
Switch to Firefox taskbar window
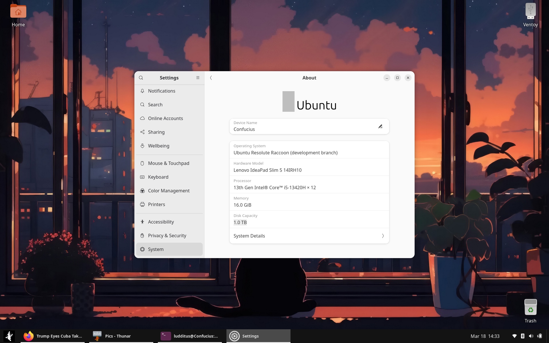pos(53,336)
